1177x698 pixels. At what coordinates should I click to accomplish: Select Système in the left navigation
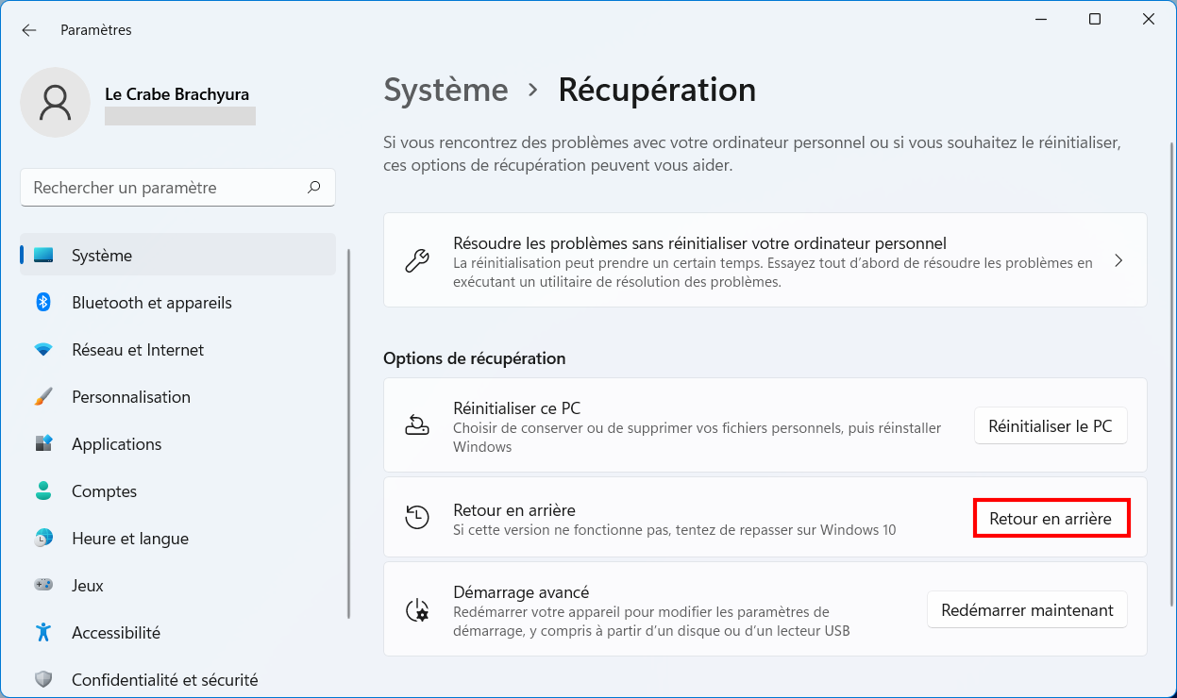point(177,256)
